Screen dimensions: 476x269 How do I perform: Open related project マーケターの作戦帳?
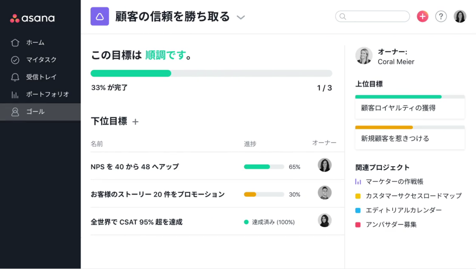[394, 182]
